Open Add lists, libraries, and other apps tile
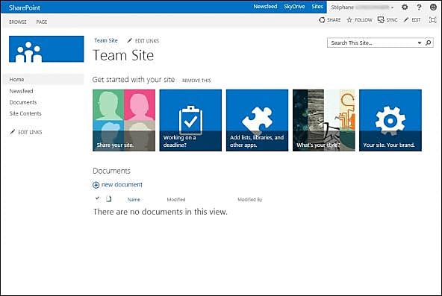This screenshot has width=442, height=296. click(257, 120)
